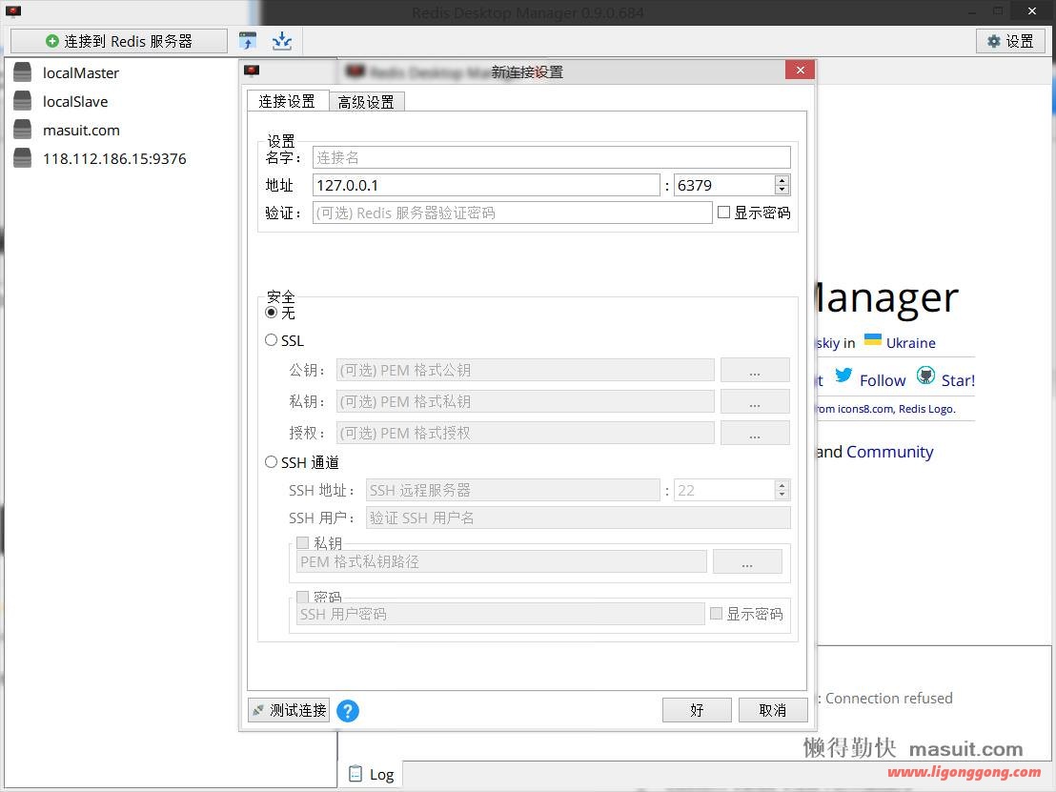Open the Ukraine link

(x=910, y=343)
